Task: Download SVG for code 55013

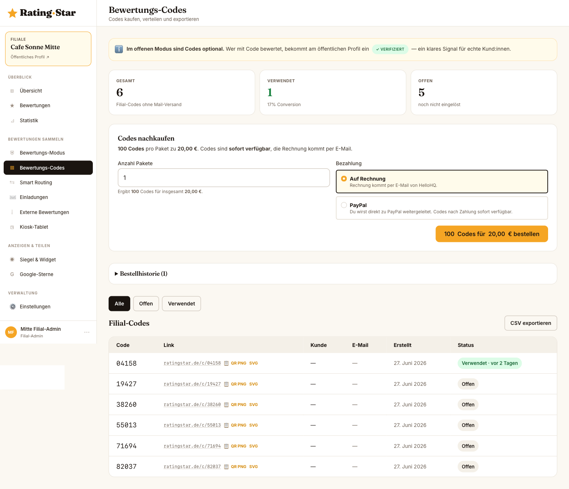Action: [254, 425]
